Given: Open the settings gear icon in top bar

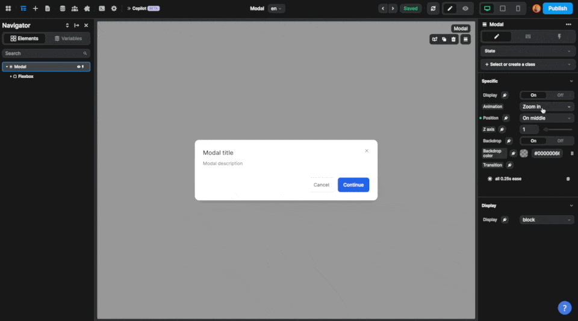Looking at the screenshot, I should (114, 8).
